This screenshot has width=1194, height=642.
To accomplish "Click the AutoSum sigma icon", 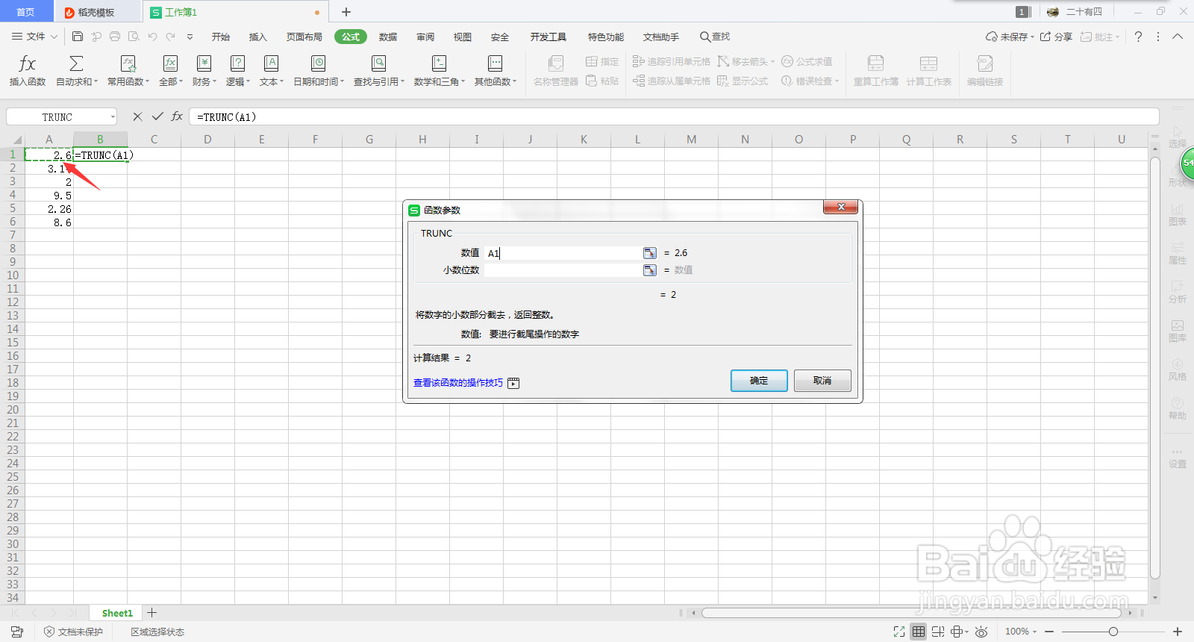I will coord(76,63).
